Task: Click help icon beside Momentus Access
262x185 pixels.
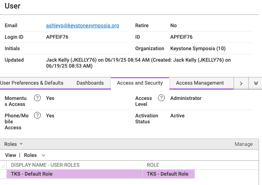Action: coord(37,98)
